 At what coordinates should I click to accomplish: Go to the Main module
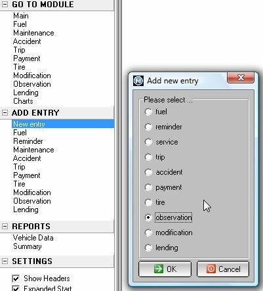tap(21, 16)
